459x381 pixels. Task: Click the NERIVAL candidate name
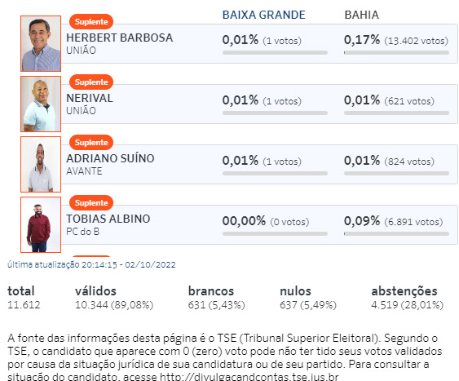coord(90,98)
